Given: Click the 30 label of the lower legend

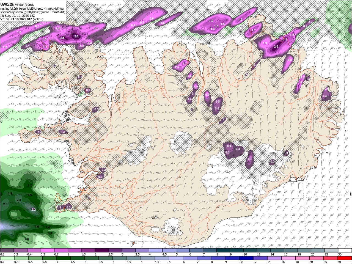Looking at the screenshot, I should pyautogui.click(x=340, y=262).
